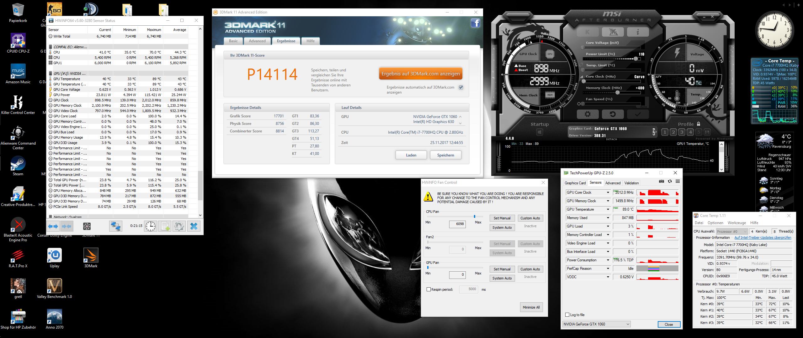803x338 pixels.
Task: Click HWiNFO blue X close sensors icon
Action: tap(194, 226)
